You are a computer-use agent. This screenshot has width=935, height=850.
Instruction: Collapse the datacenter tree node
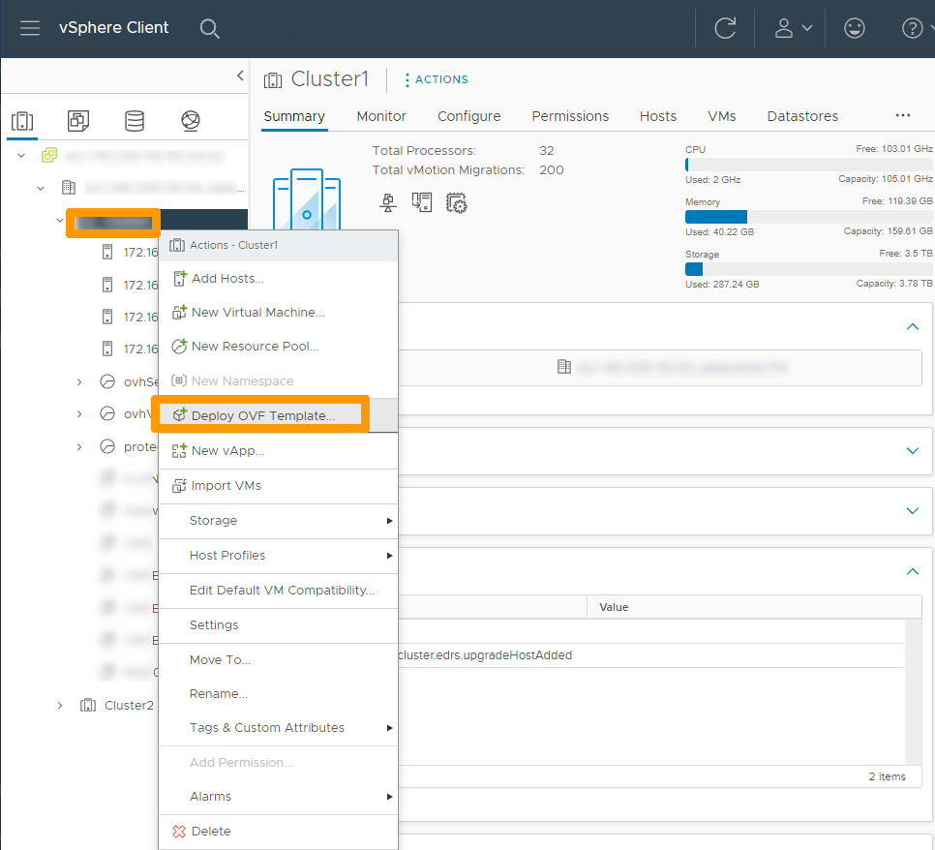[x=41, y=188]
